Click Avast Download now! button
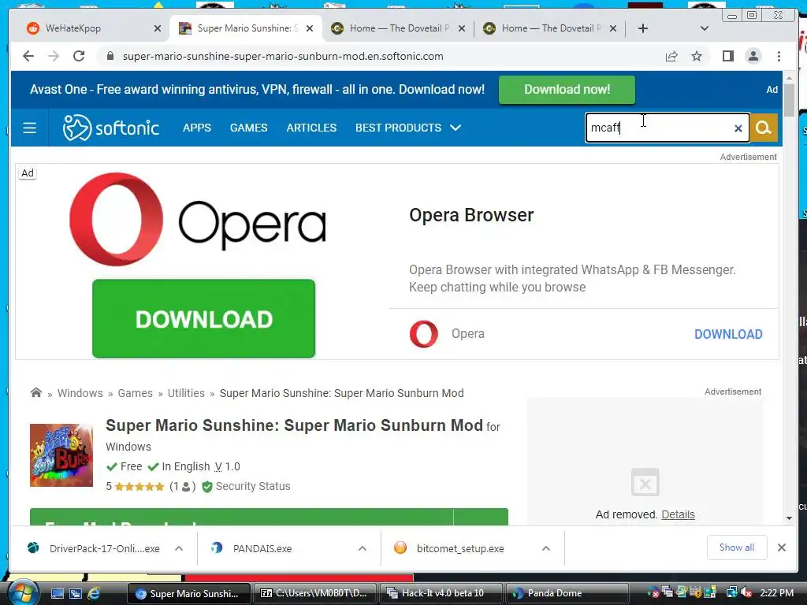 567,90
